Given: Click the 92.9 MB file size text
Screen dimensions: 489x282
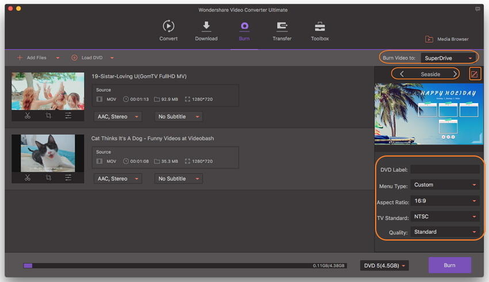Looking at the screenshot, I should 169,99.
